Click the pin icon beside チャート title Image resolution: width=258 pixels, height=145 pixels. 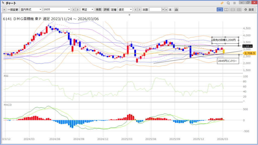3,3
